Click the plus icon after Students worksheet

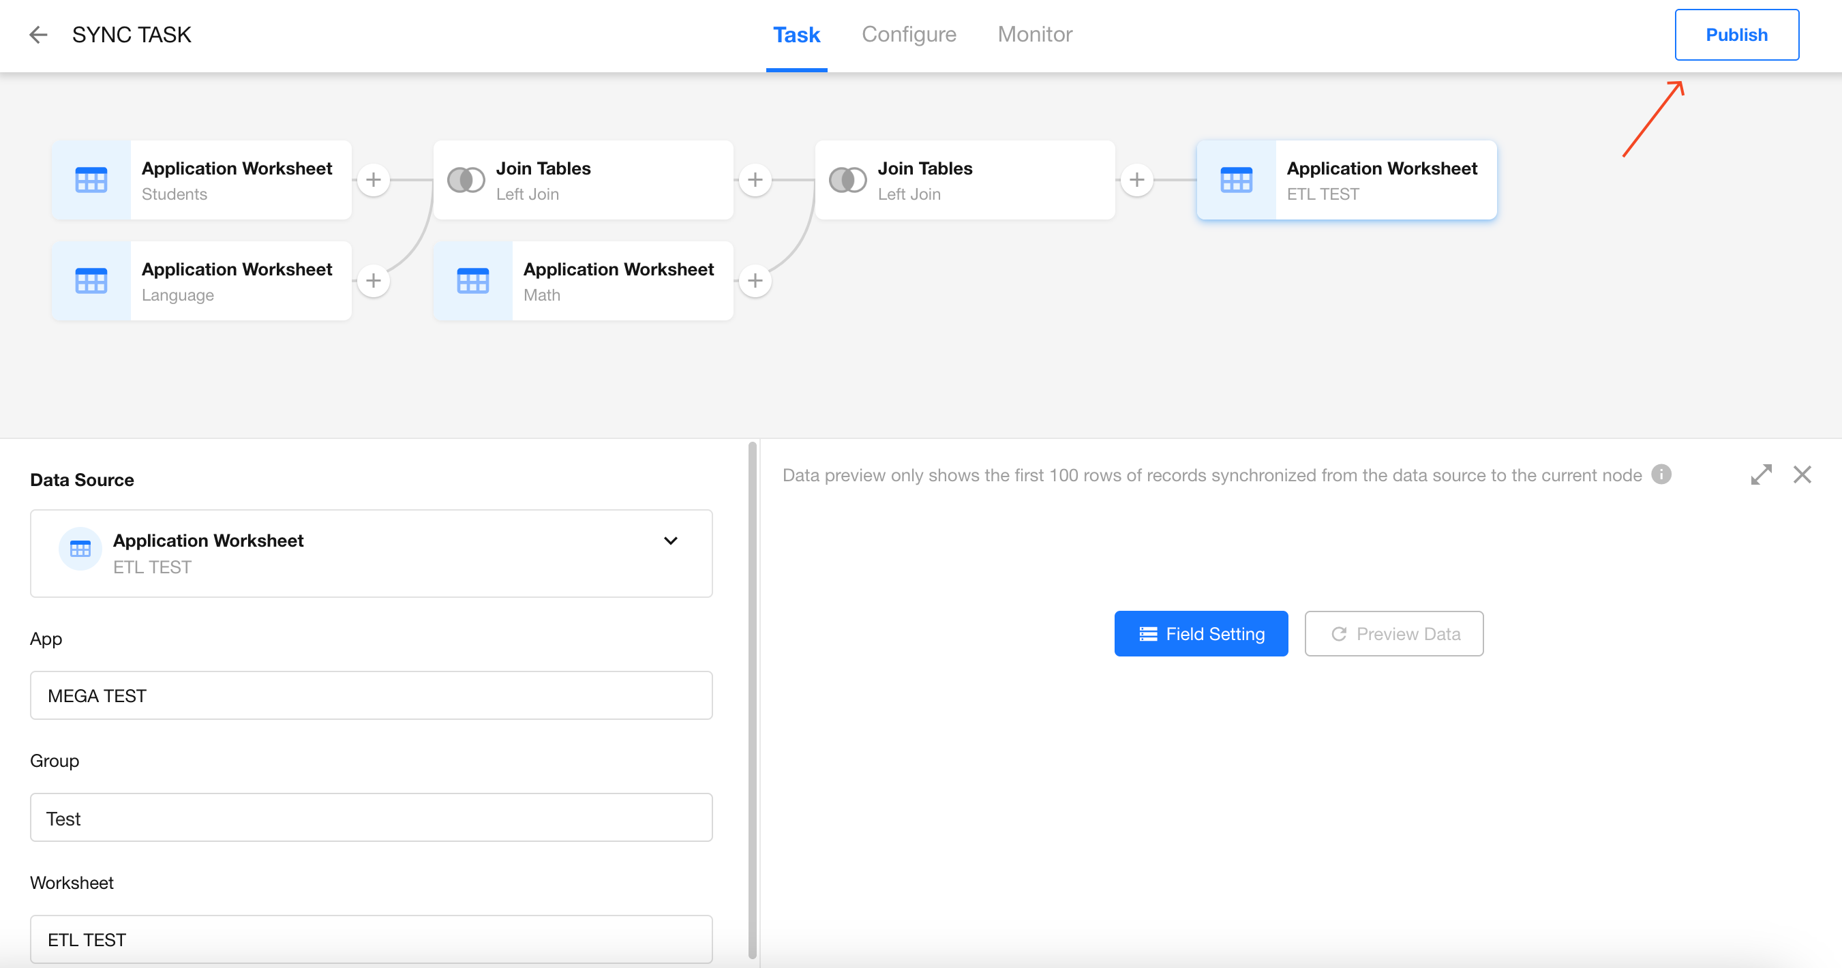pyautogui.click(x=374, y=179)
